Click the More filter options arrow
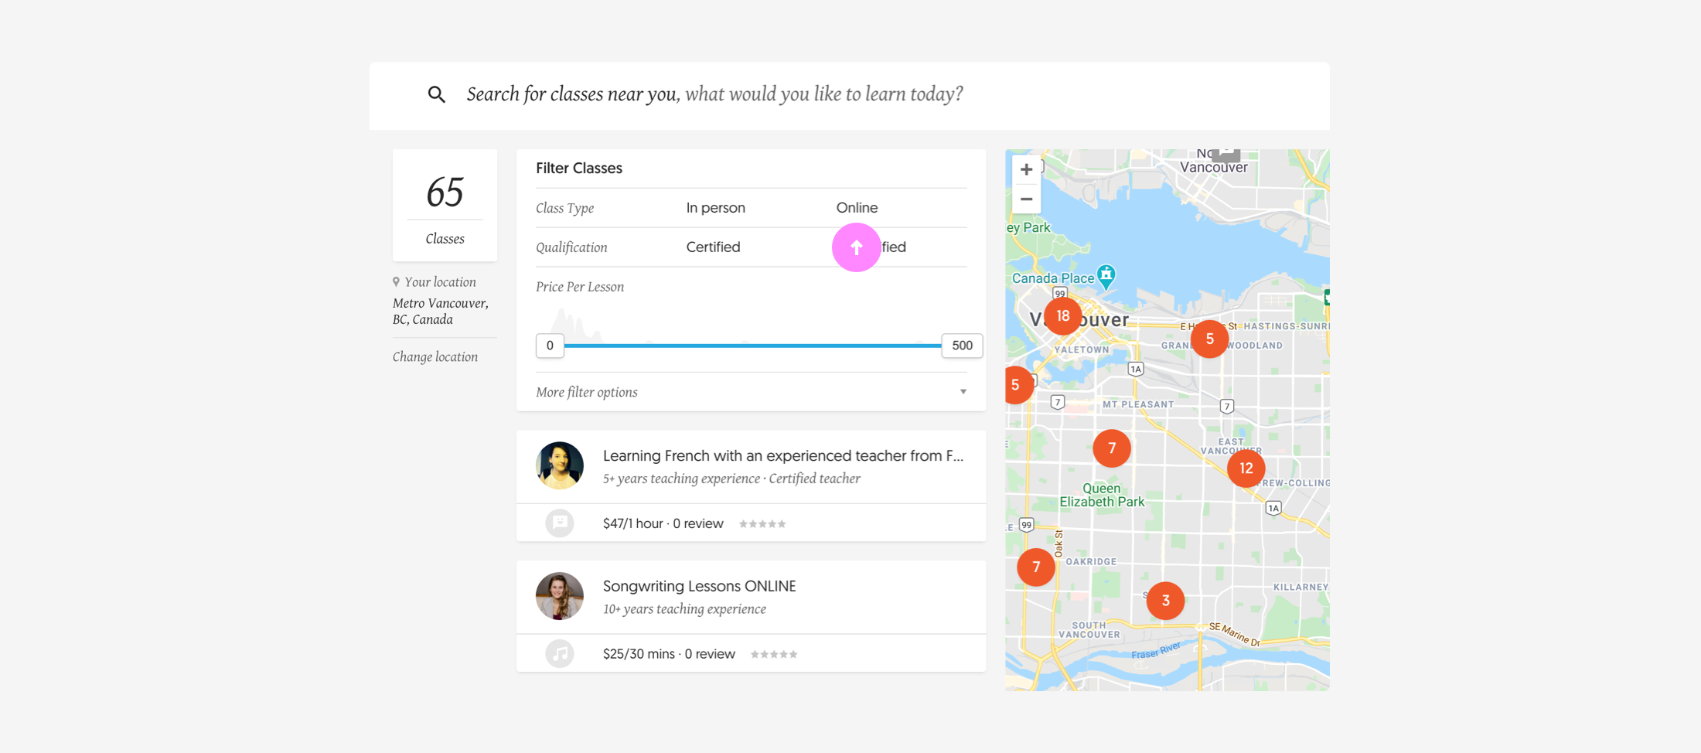Image resolution: width=1701 pixels, height=753 pixels. pyautogui.click(x=963, y=392)
